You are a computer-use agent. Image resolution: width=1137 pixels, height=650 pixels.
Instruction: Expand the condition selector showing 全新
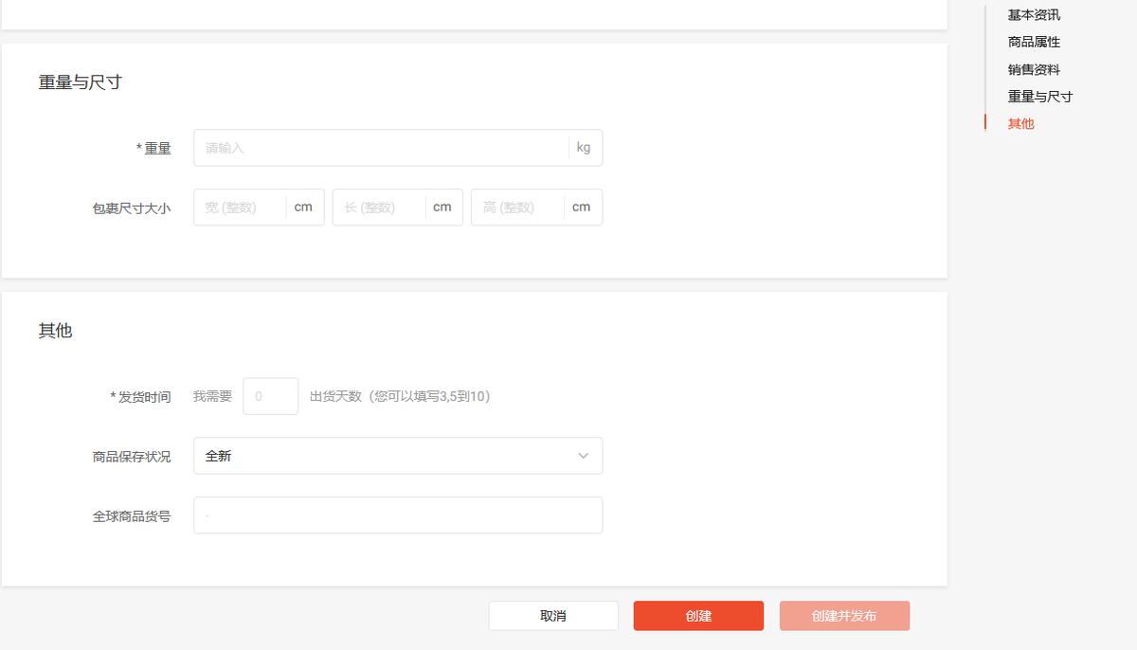tap(397, 456)
